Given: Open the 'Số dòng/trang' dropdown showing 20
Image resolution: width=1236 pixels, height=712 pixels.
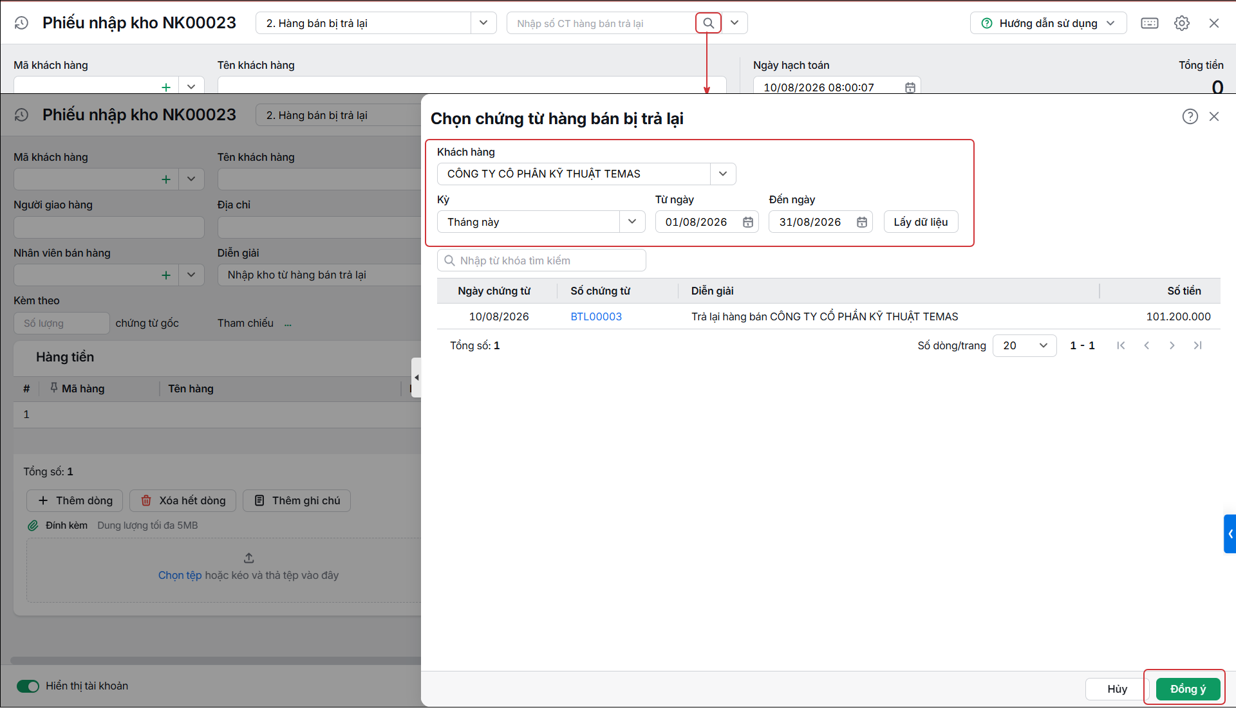Looking at the screenshot, I should [1025, 345].
